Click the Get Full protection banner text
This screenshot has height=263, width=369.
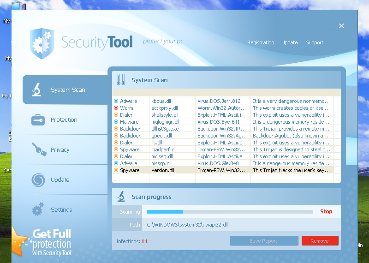pos(52,243)
